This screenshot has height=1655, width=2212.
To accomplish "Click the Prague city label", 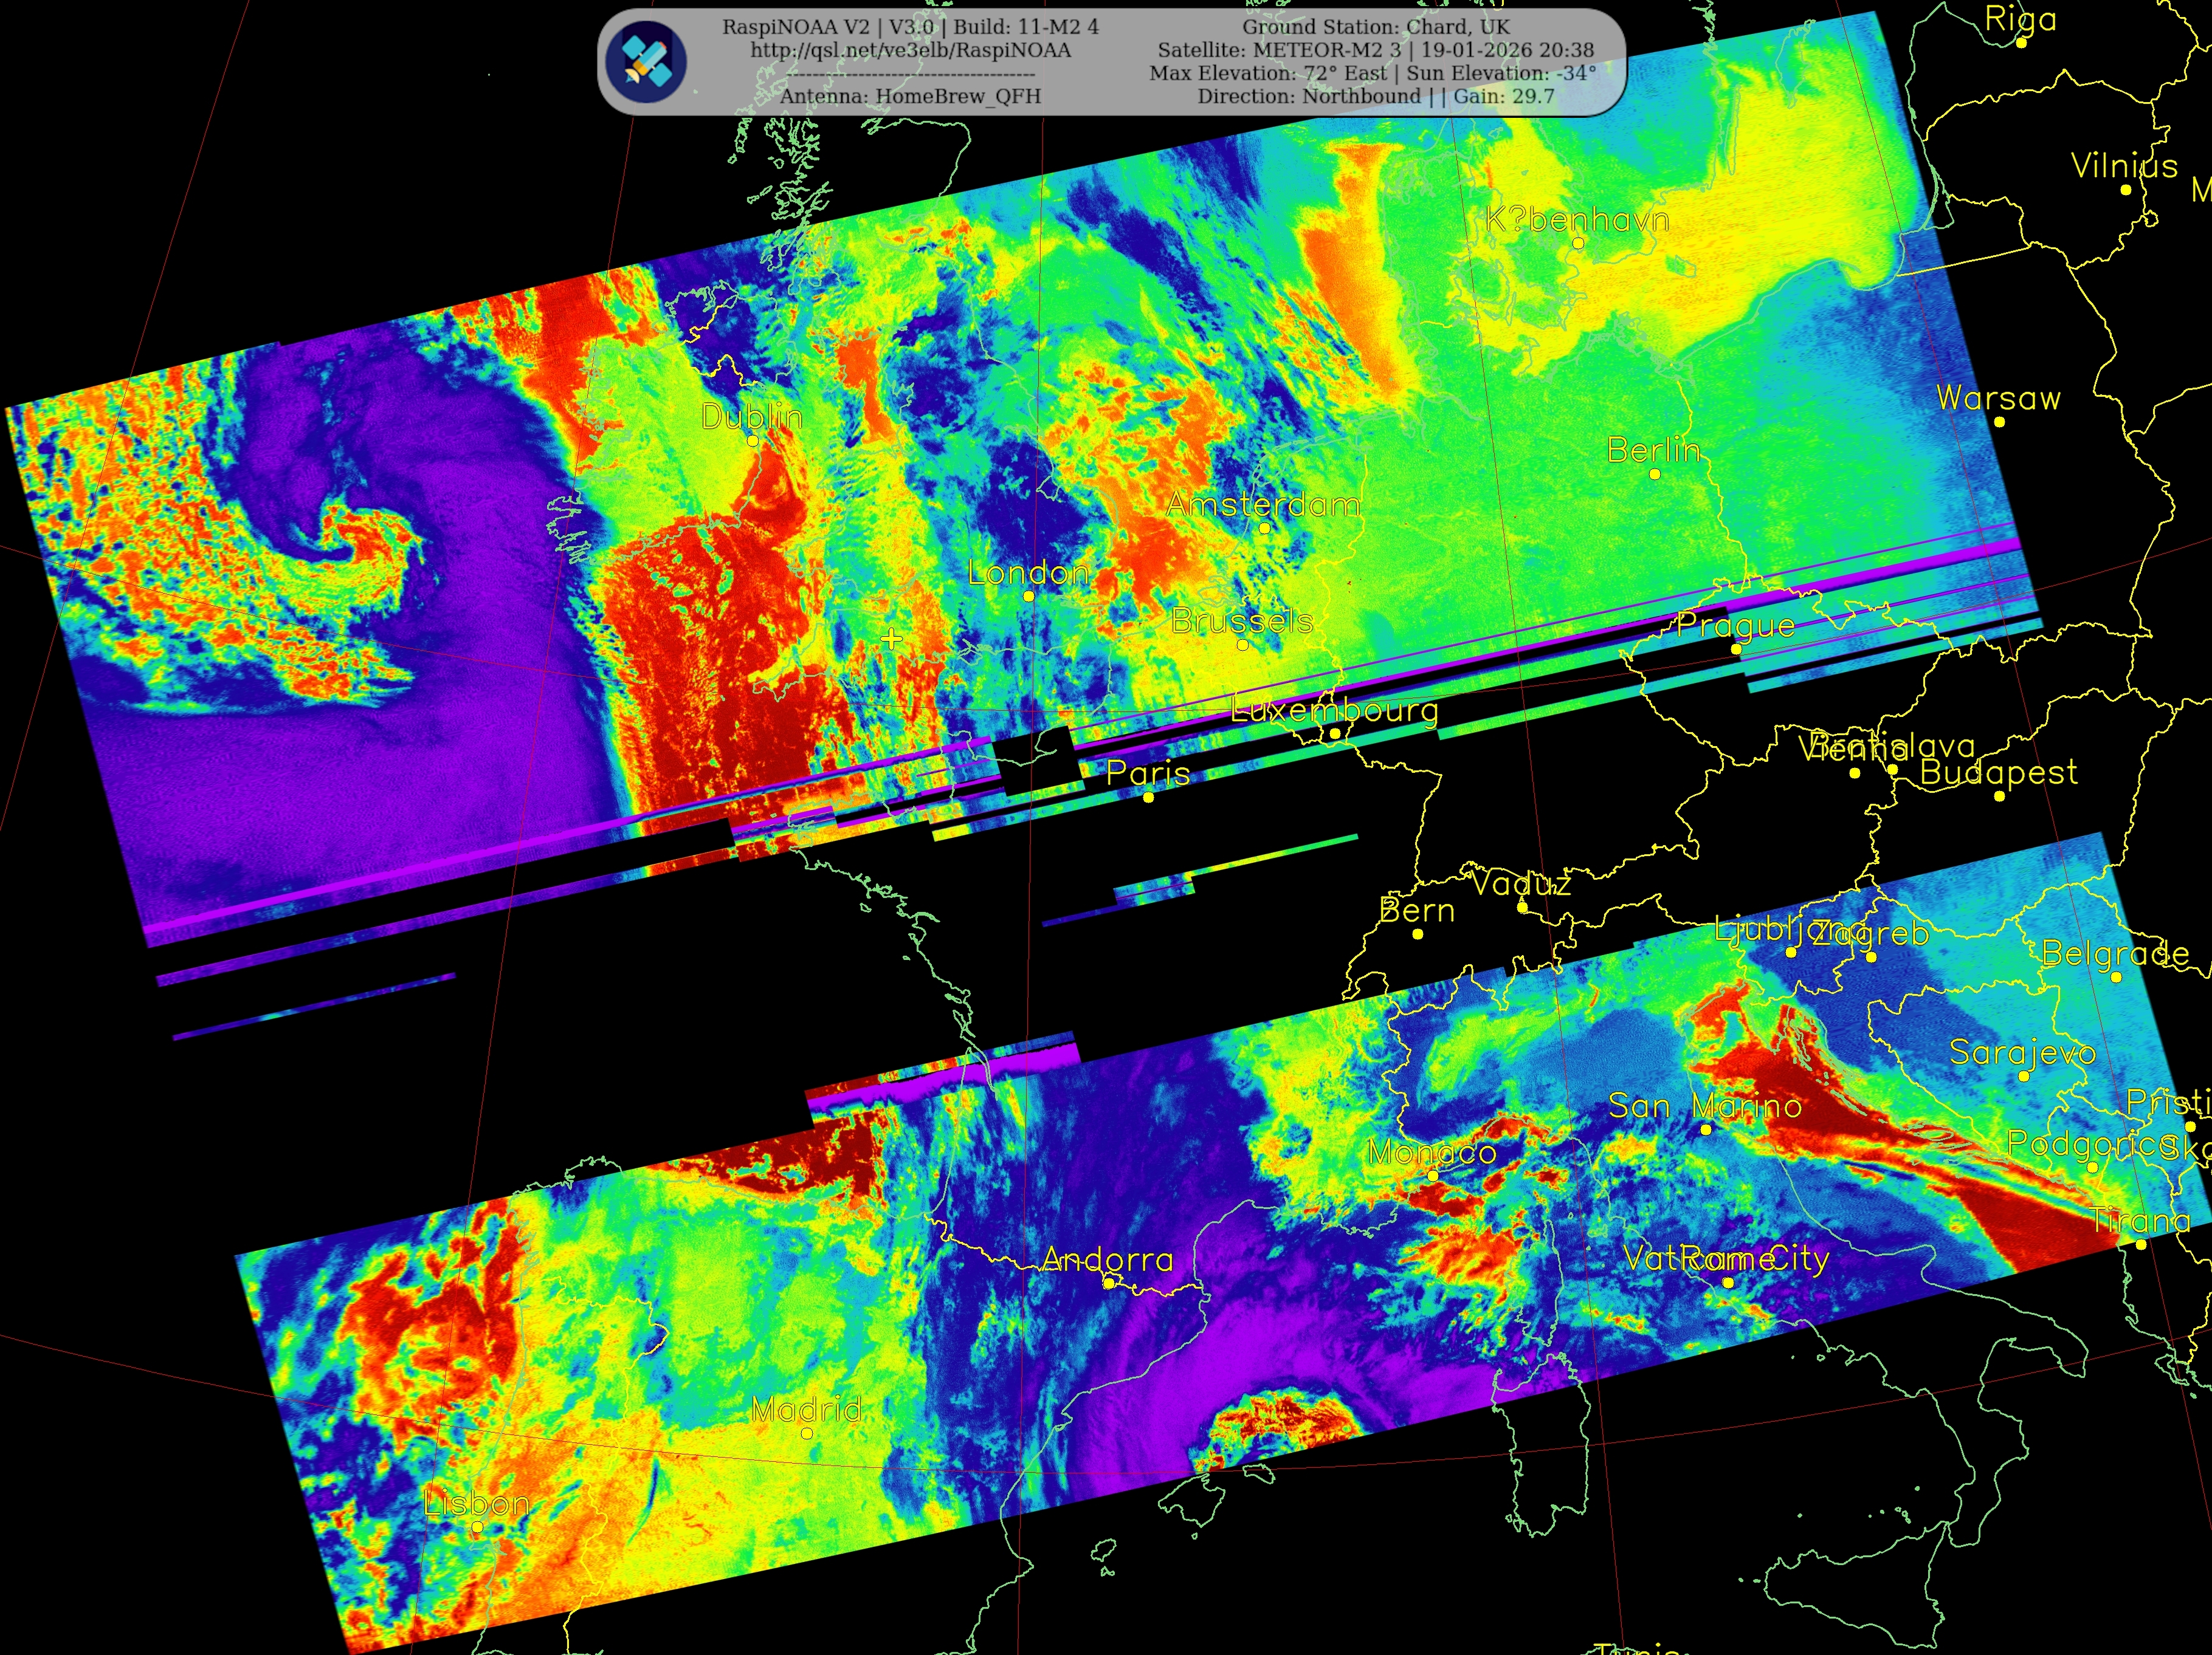I will (x=1736, y=626).
